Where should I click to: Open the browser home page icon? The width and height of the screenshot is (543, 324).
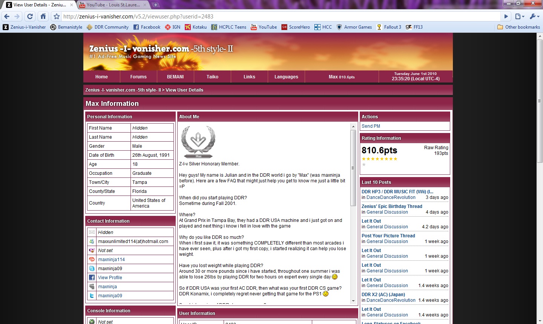[x=43, y=16]
